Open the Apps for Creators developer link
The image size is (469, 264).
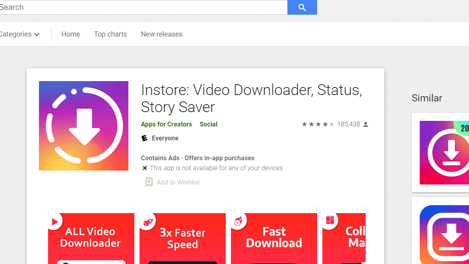pyautogui.click(x=166, y=124)
